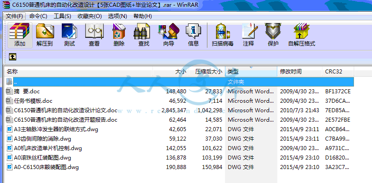The image size is (372, 183).
Task: Click the 扫描病毒 (Virus scan) icon
Action: pyautogui.click(x=223, y=31)
